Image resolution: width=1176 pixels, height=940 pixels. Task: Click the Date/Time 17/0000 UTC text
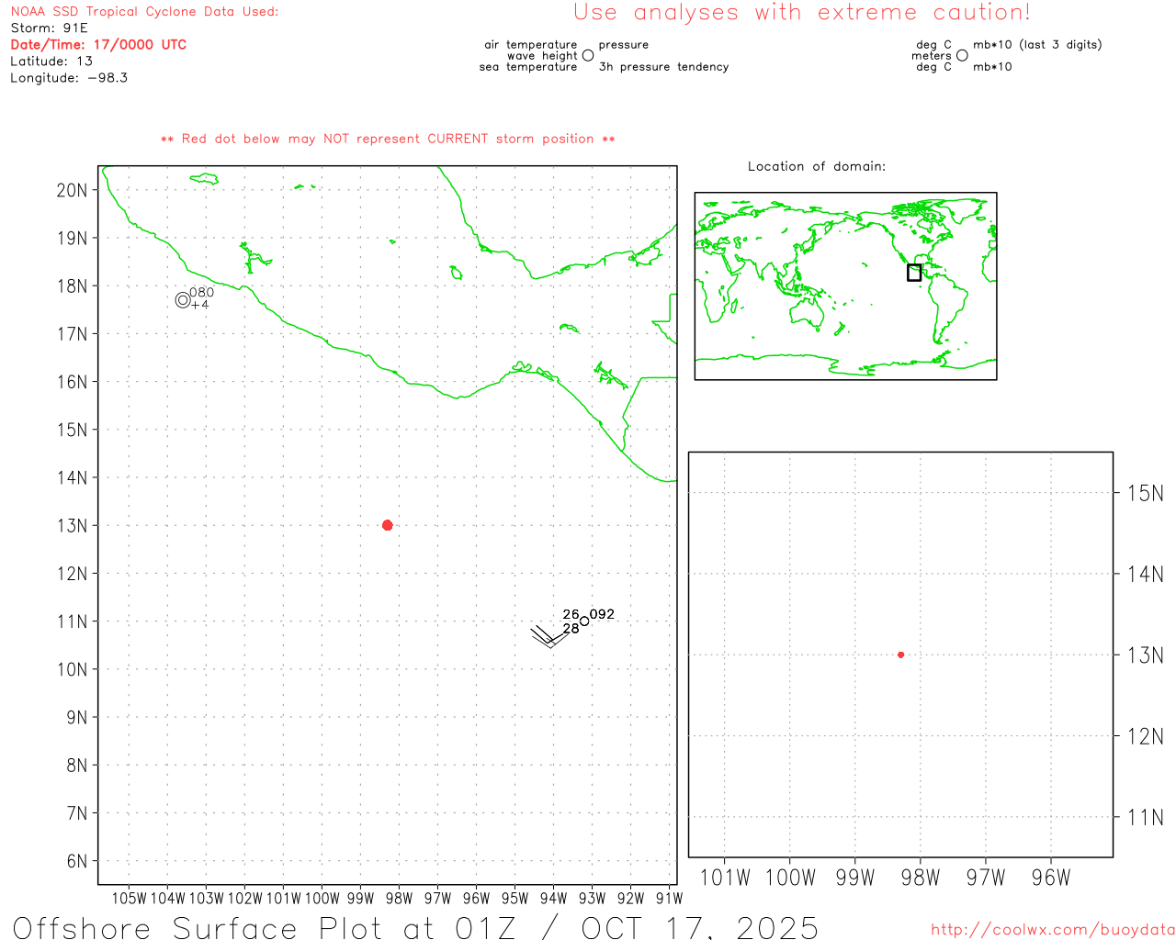click(x=98, y=45)
